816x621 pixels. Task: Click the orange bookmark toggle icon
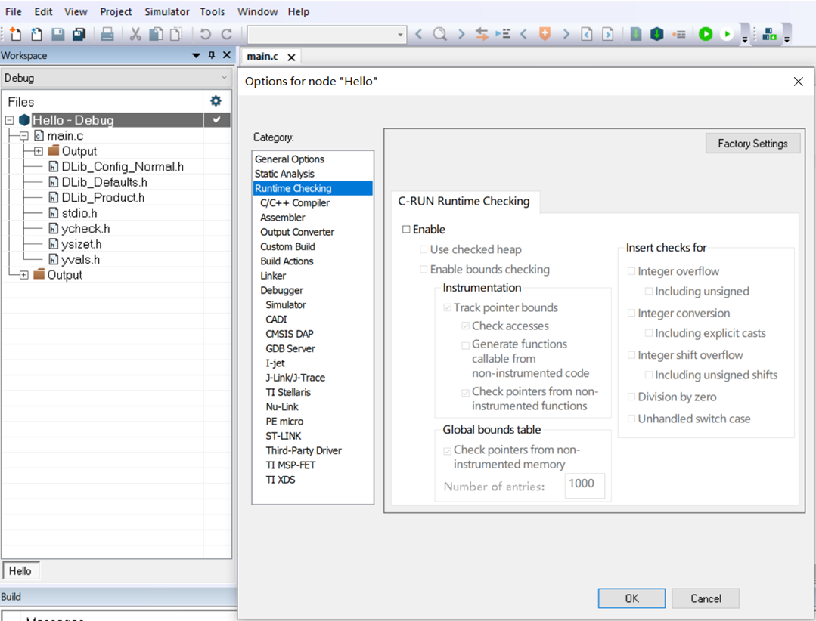click(x=545, y=34)
